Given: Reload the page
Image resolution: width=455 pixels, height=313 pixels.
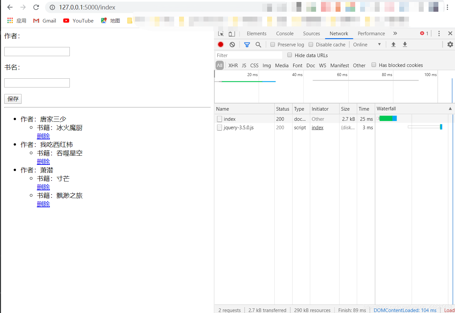Looking at the screenshot, I should [x=36, y=7].
